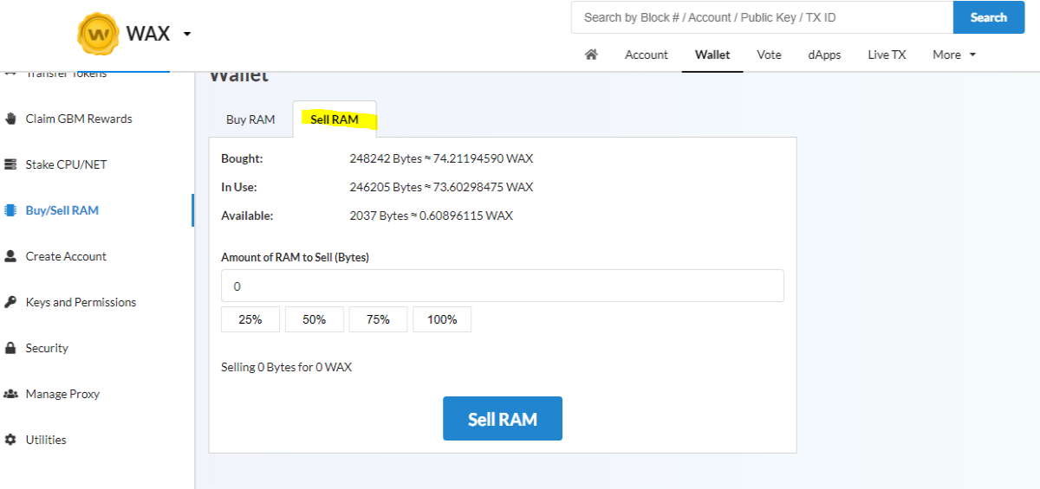
Task: Click the blue Sell RAM button
Action: coord(503,419)
